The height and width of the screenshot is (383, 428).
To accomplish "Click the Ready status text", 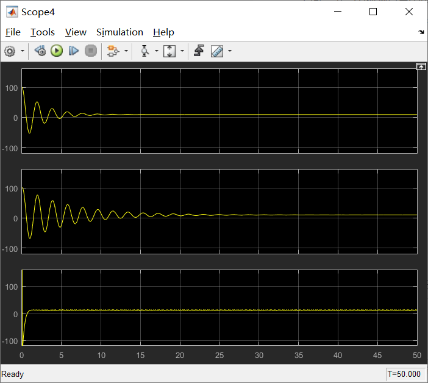I will 13,374.
